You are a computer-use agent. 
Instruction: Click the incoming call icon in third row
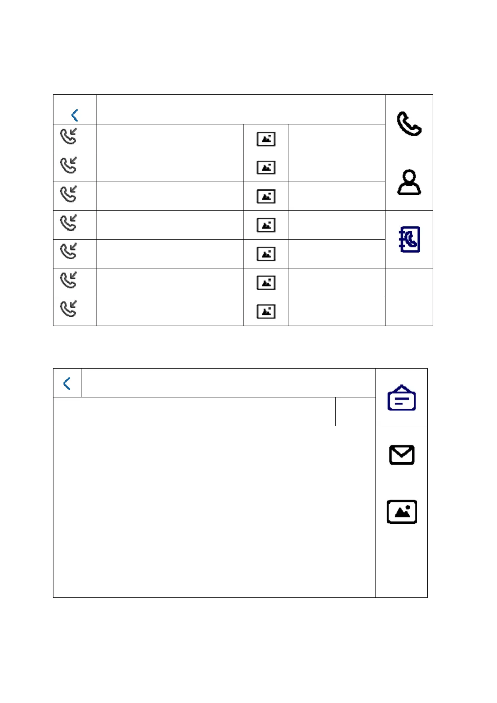(69, 194)
